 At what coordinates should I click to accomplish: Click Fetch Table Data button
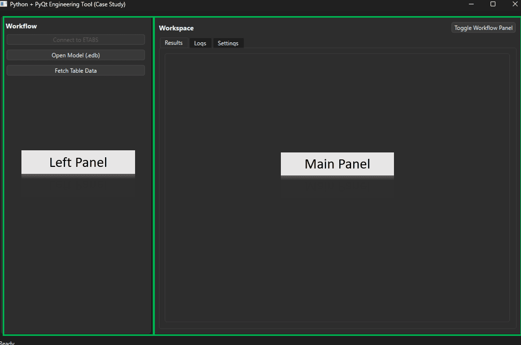[76, 71]
